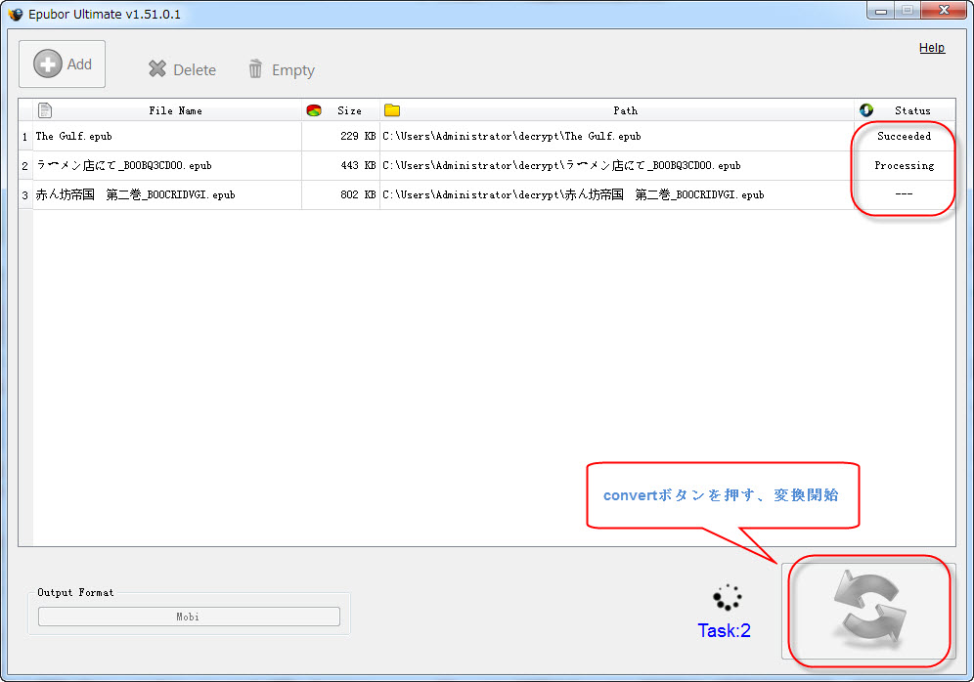Click the Add files plus icon
The width and height of the screenshot is (974, 682).
[47, 64]
